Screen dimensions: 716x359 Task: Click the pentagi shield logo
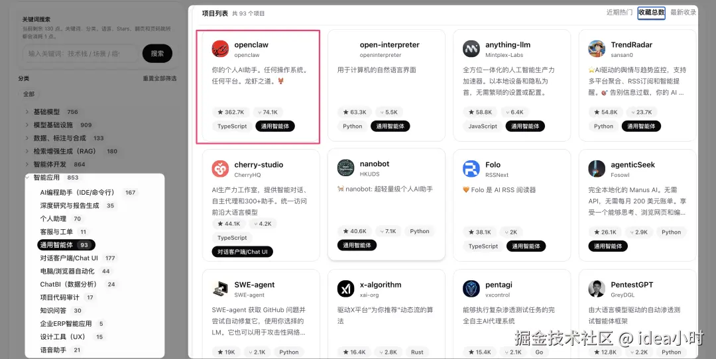471,289
